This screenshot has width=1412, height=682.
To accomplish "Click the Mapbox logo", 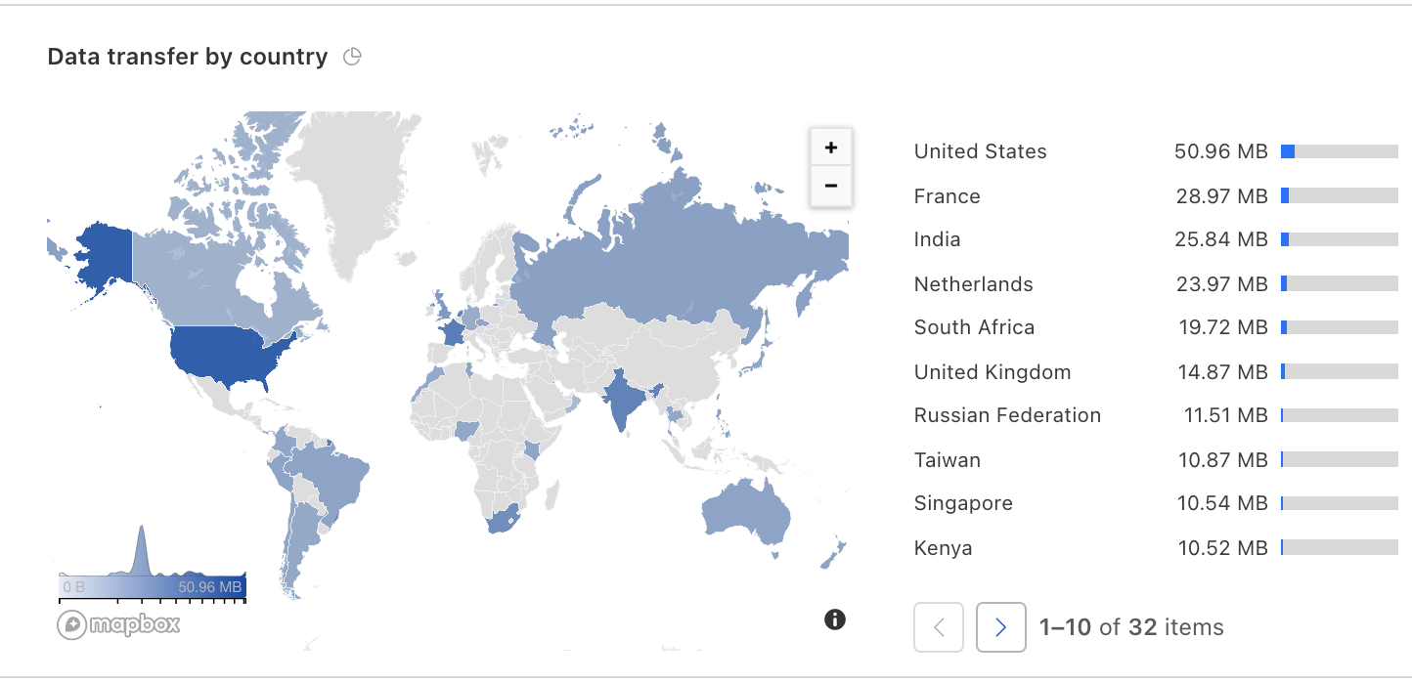I will coord(118,624).
